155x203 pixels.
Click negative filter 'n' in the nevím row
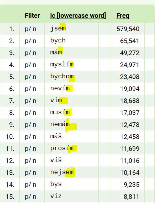(x=34, y=89)
